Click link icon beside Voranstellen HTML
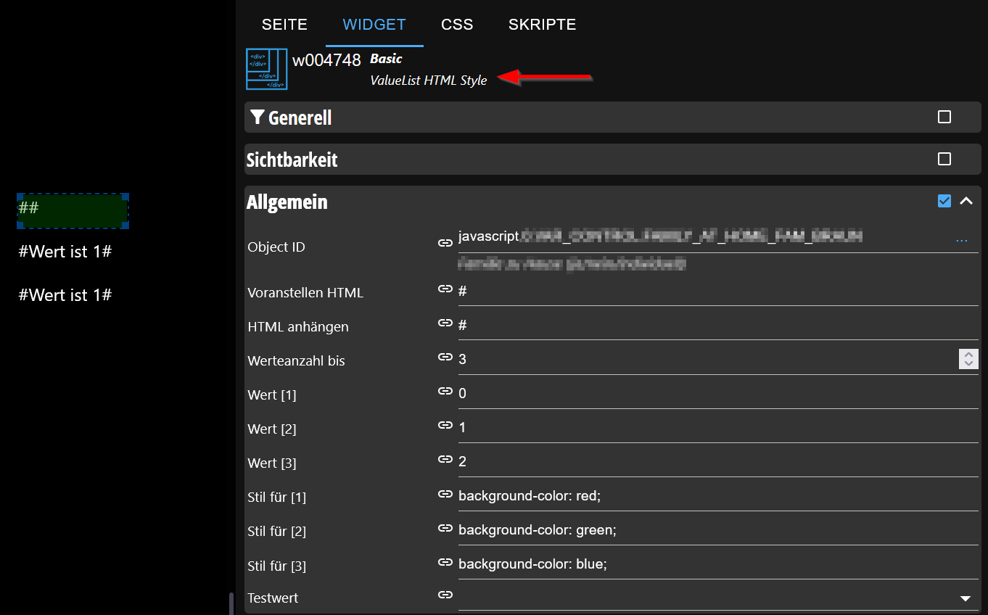Image resolution: width=988 pixels, height=615 pixels. 445,289
